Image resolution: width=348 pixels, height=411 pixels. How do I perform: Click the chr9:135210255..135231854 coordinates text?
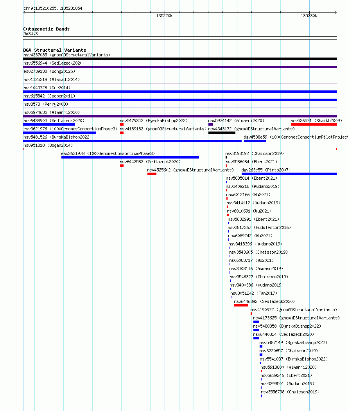(x=53, y=8)
